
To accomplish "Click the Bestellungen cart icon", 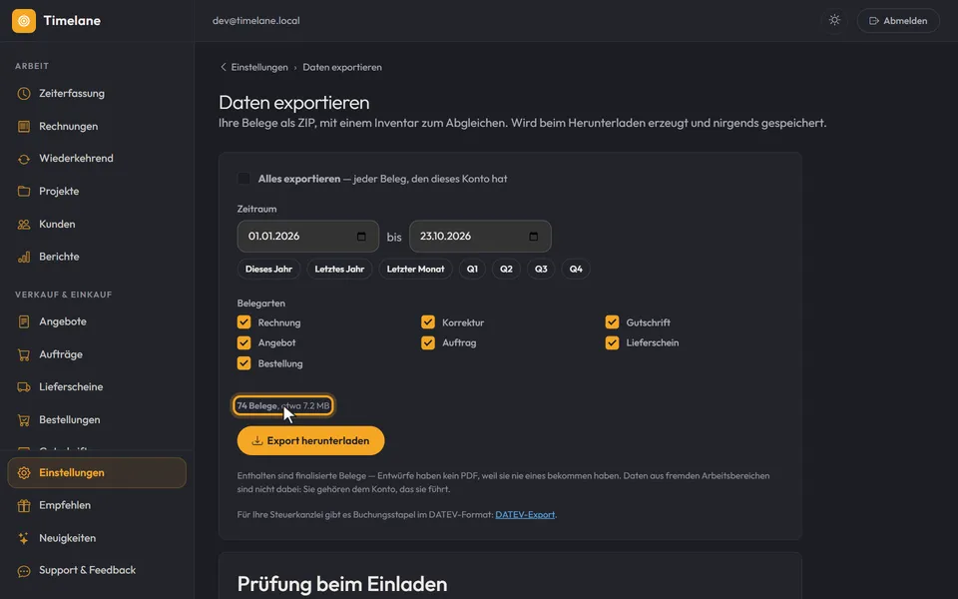I will click(x=24, y=420).
